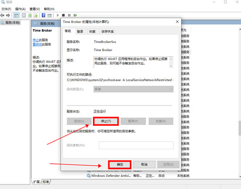Open the 操作(A) menu

pyautogui.click(x=20, y=9)
